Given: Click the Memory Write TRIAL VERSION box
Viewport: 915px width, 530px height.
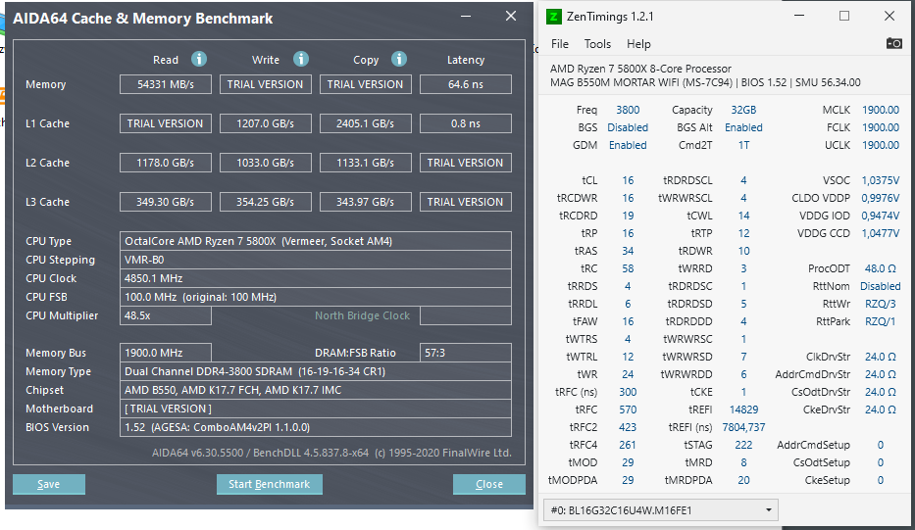Looking at the screenshot, I should coord(266,84).
